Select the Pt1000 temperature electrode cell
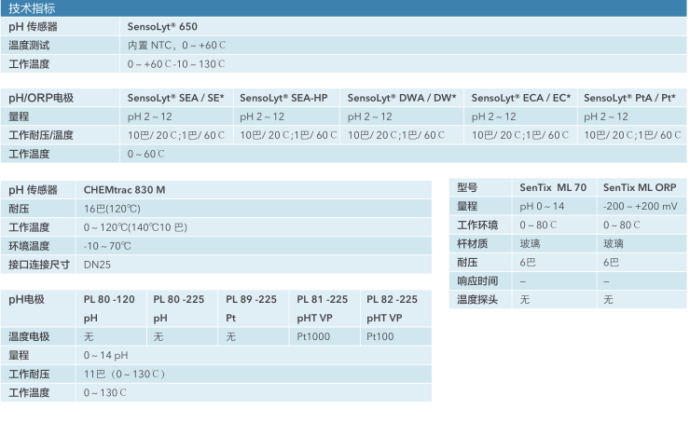Screen dimensions: 690x423 (x=313, y=336)
